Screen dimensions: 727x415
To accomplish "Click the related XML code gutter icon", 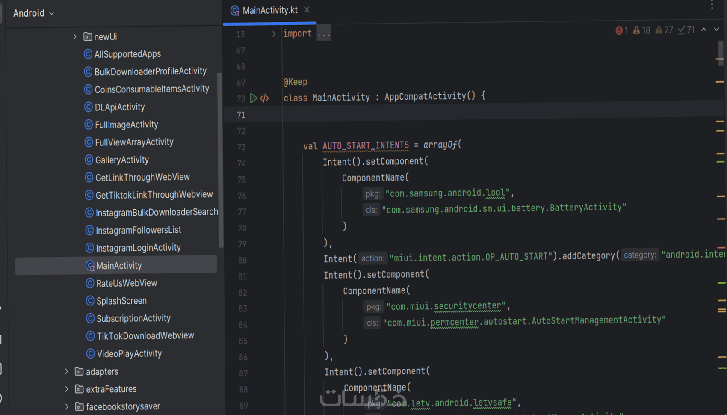I will coord(264,98).
